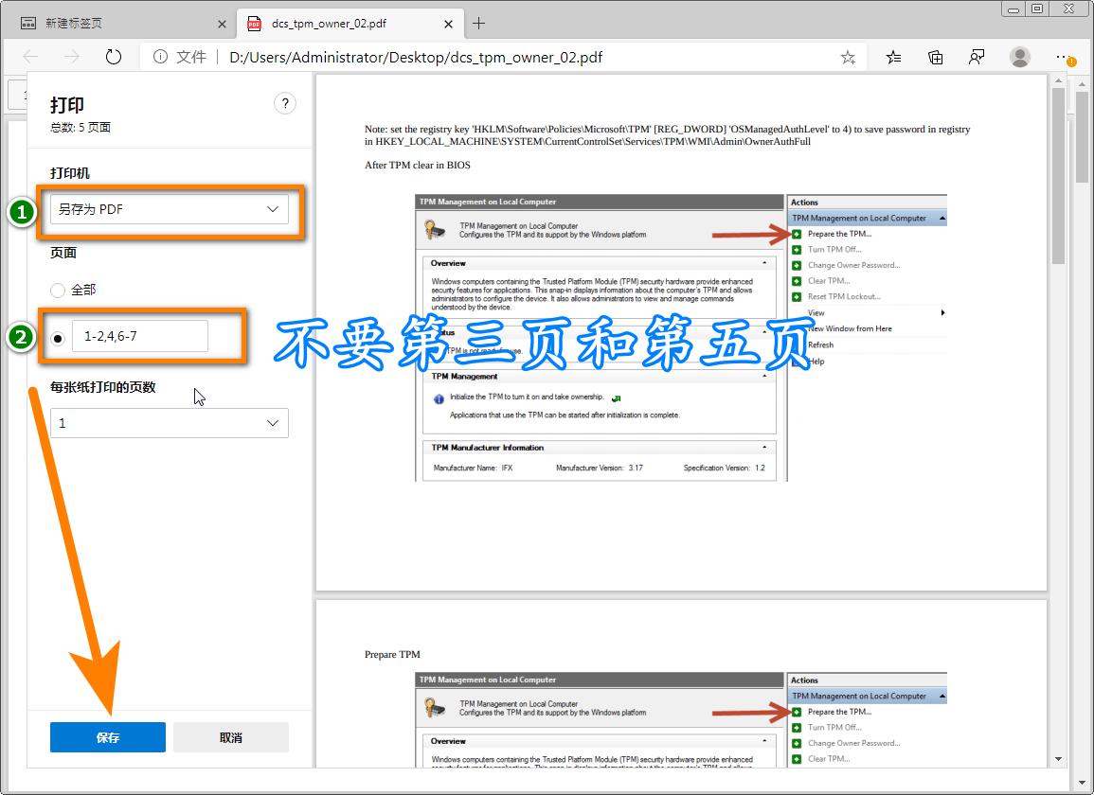Click the send feedback icon
Viewport: 1094px width, 795px height.
977,57
